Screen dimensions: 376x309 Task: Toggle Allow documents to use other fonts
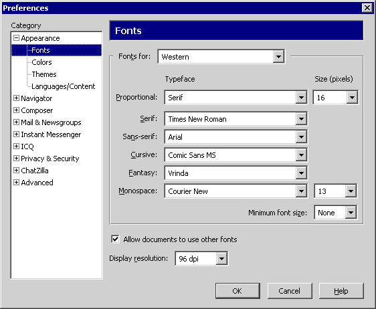click(x=115, y=239)
